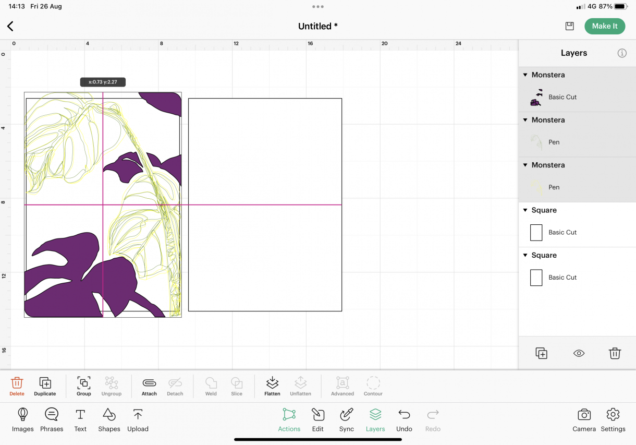The height and width of the screenshot is (445, 636).
Task: Group the selected objects
Action: [83, 387]
